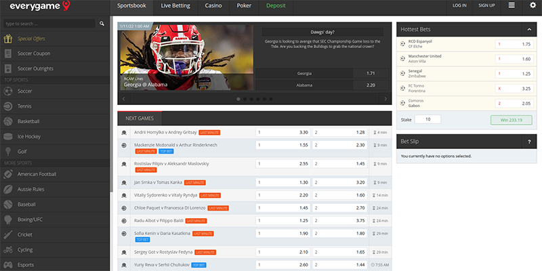This screenshot has width=542, height=271.
Task: Open Yuriy Reva v Serhii Chulukov match
Action: pos(162,265)
